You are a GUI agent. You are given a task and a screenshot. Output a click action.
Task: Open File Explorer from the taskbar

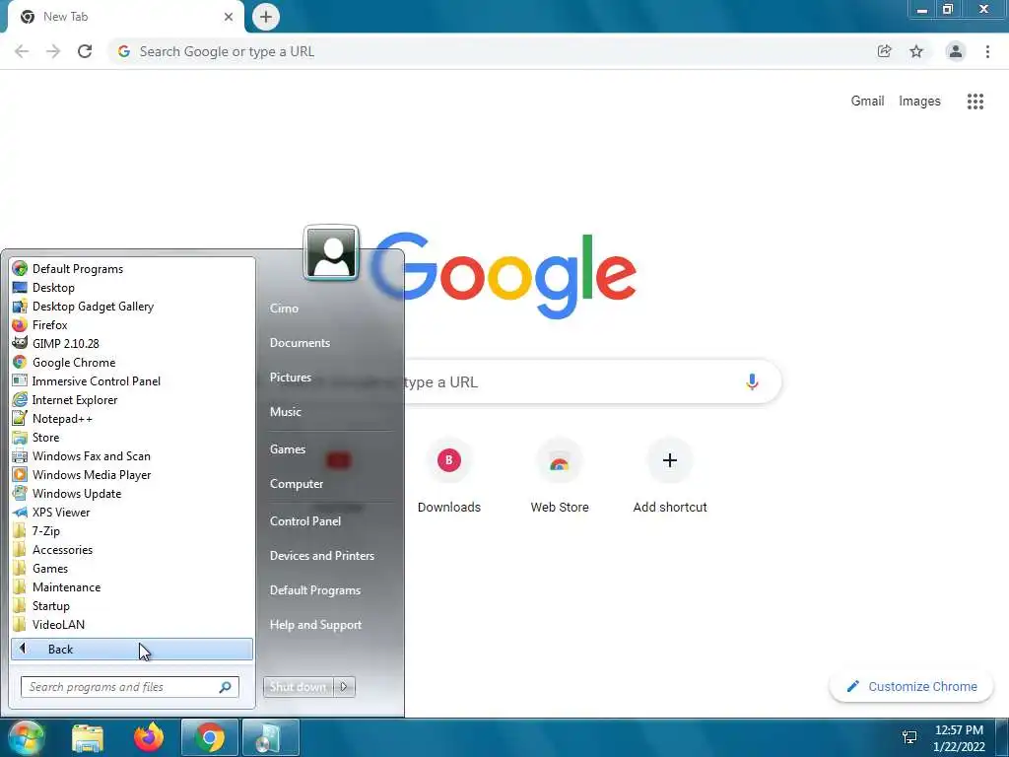click(x=88, y=737)
